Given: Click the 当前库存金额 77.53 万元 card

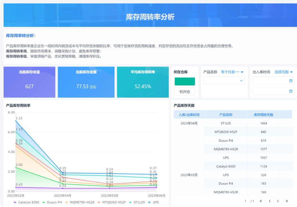Looking at the screenshot, I should 86,82.
